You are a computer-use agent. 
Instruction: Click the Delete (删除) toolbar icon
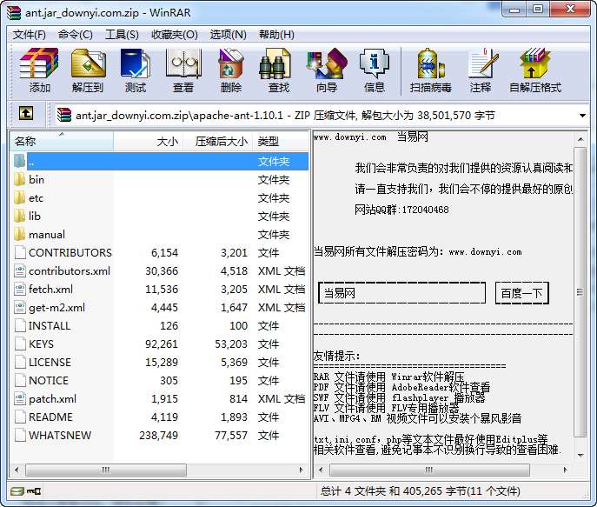coord(231,70)
